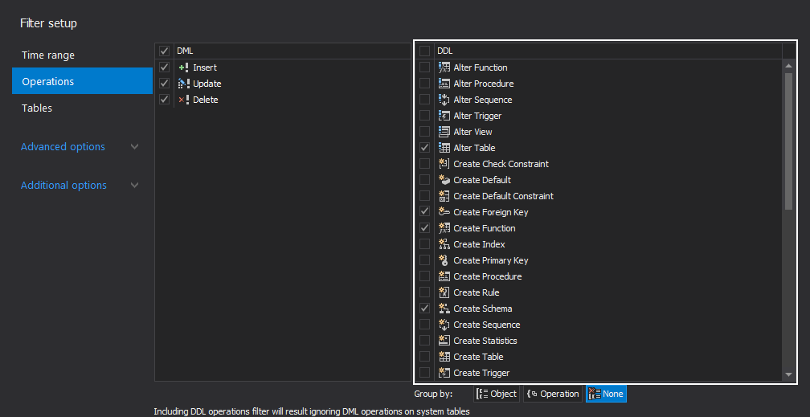Viewport: 810px width, 417px height.
Task: Expand the Advanced options chevron
Action: pyautogui.click(x=135, y=147)
